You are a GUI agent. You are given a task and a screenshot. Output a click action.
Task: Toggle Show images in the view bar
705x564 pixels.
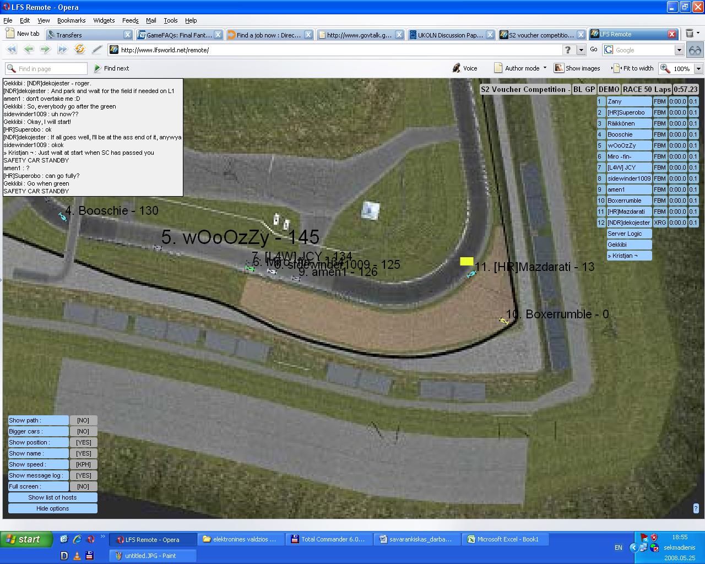click(x=577, y=68)
